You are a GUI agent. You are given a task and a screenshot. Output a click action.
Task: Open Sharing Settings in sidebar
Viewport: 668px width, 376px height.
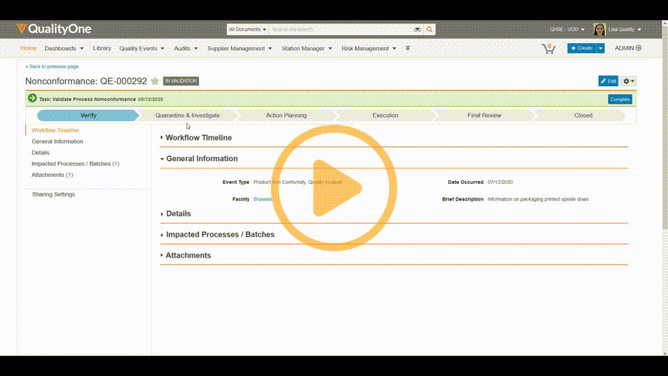point(54,194)
